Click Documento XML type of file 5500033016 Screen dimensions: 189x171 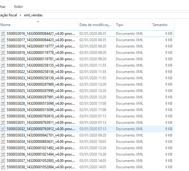130,34
